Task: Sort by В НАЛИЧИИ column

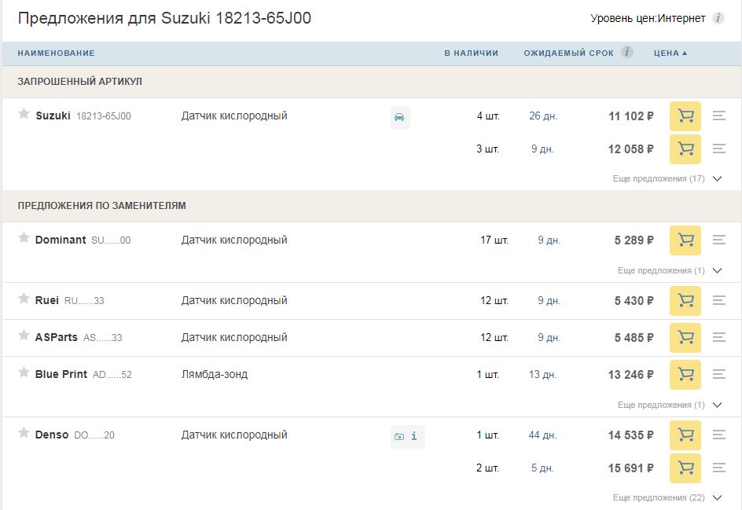Action: tap(472, 53)
